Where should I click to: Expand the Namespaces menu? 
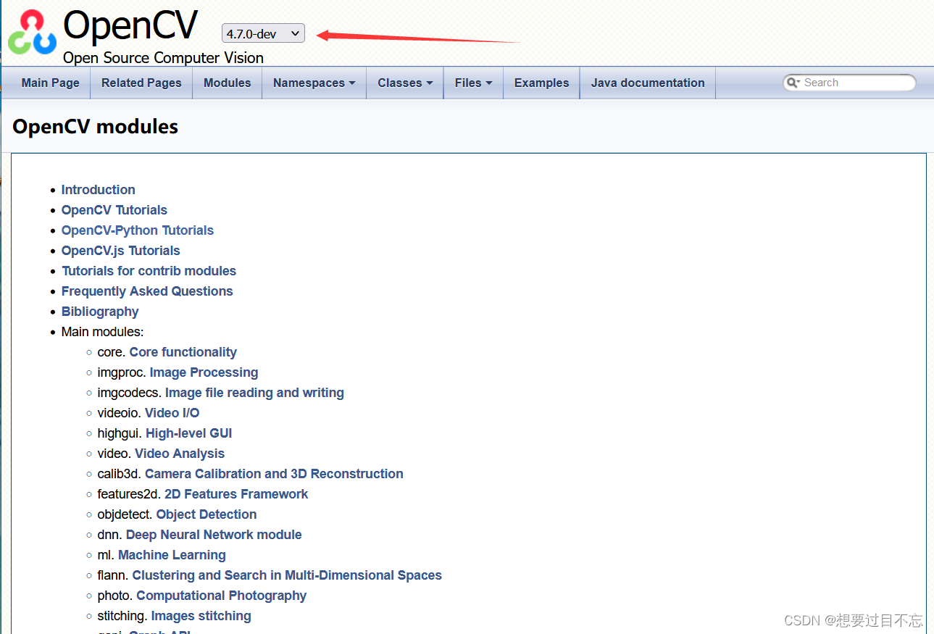[x=314, y=83]
